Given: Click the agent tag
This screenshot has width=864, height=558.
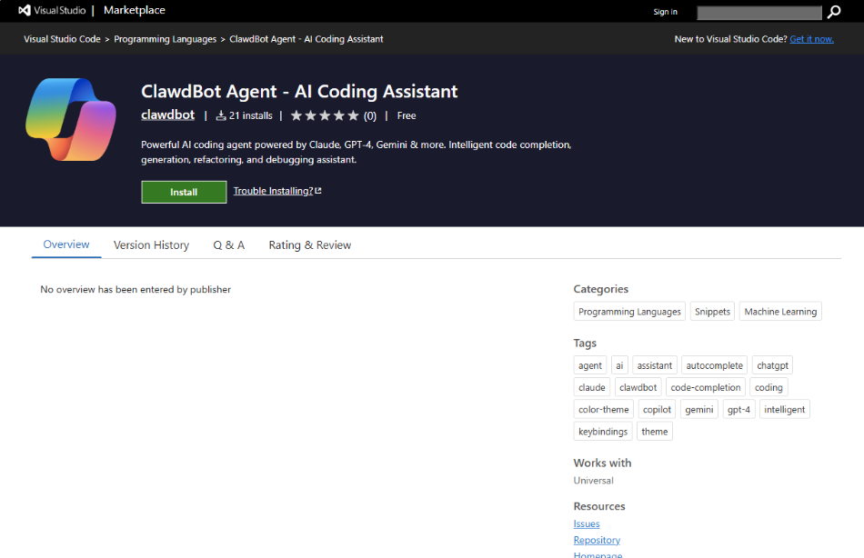Looking at the screenshot, I should (x=590, y=365).
